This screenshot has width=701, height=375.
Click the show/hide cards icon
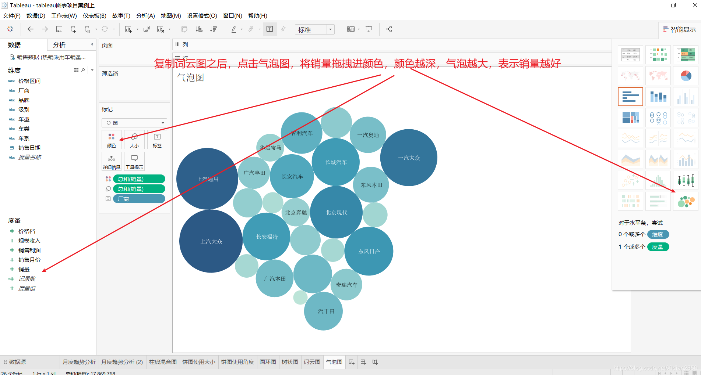351,29
